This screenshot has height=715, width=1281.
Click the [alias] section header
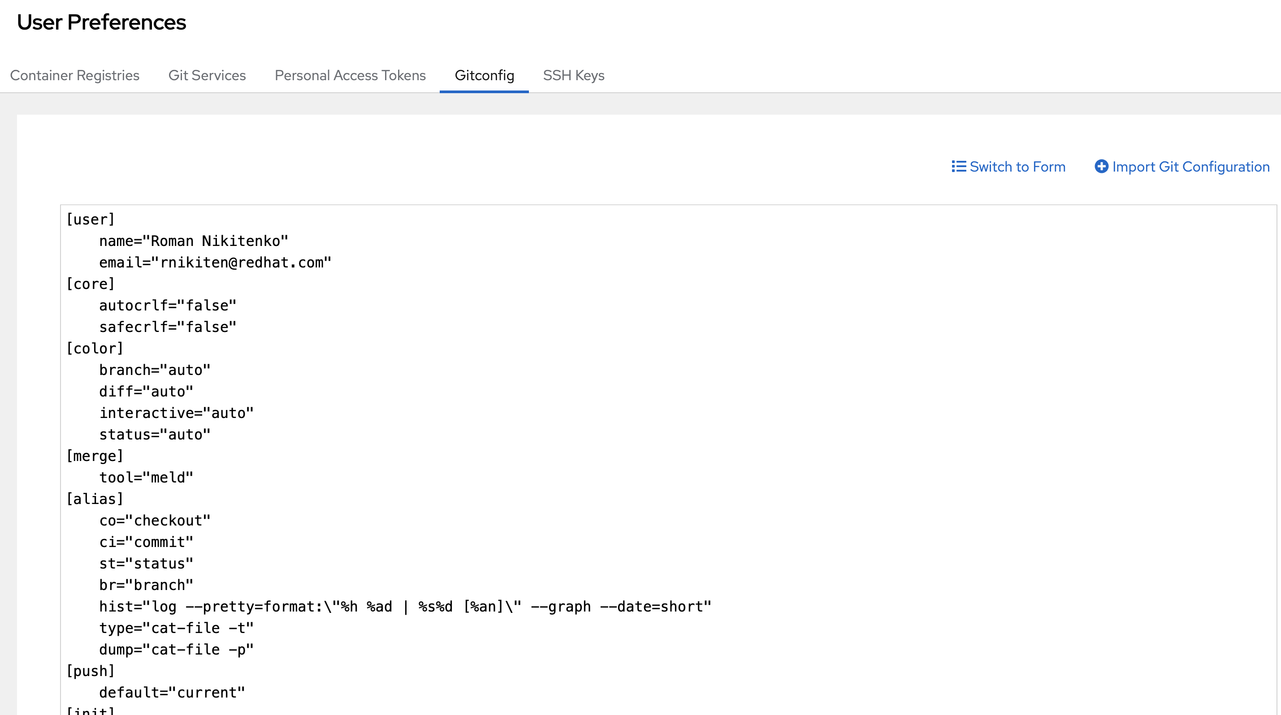coord(95,500)
